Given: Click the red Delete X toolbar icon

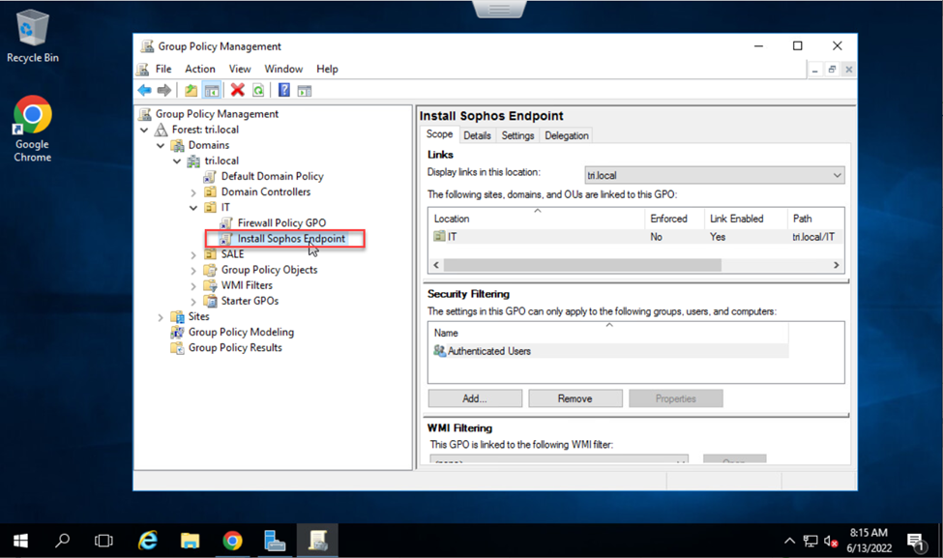Looking at the screenshot, I should (238, 90).
